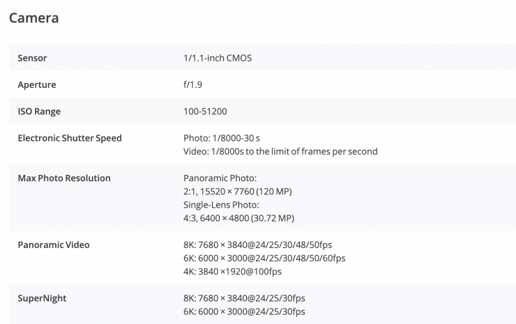Select the Aperture row label
This screenshot has height=324, width=516.
(37, 84)
